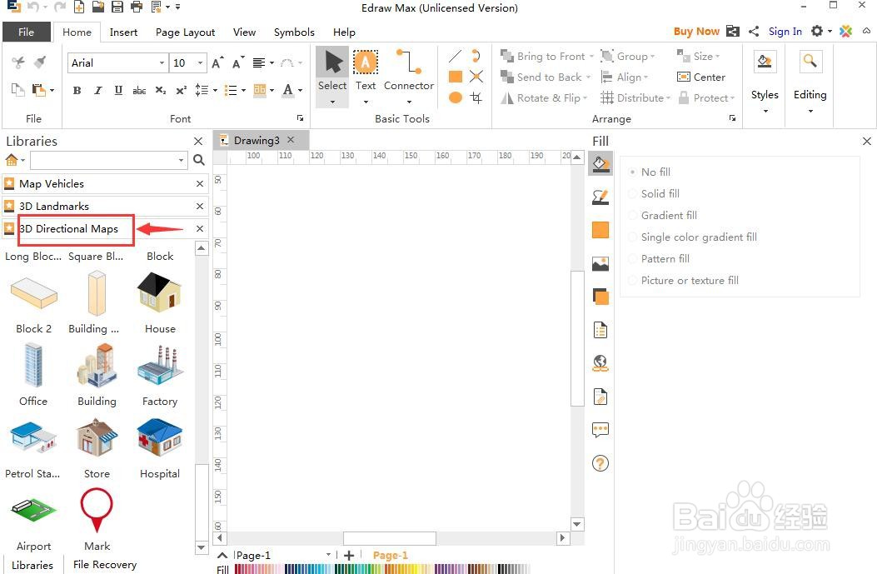Click the Sign In link
This screenshot has width=877, height=574.
click(x=785, y=32)
